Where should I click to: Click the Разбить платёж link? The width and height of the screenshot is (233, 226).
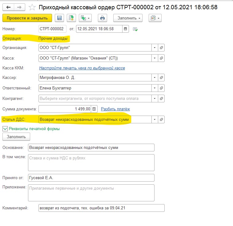tap(115, 109)
